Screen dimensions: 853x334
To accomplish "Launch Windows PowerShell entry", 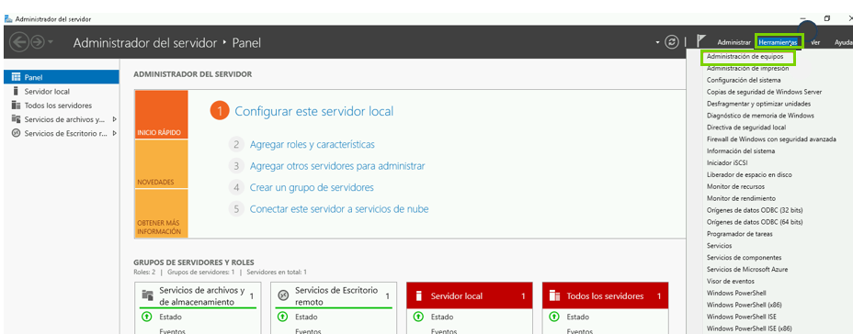I will tap(735, 294).
